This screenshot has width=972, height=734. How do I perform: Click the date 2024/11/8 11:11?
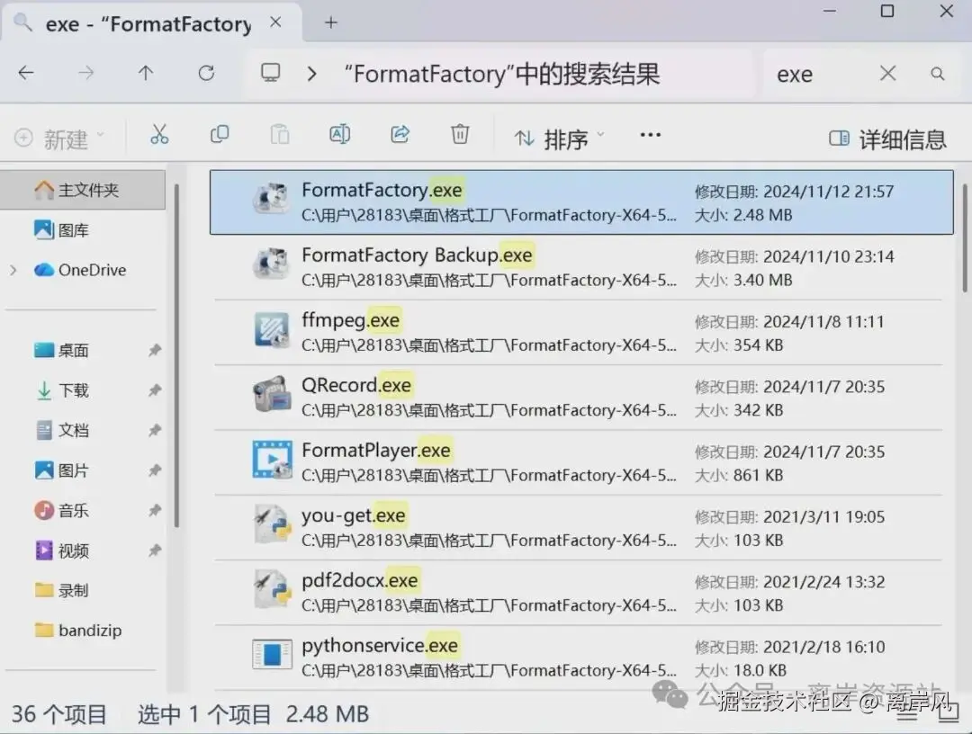(x=823, y=321)
